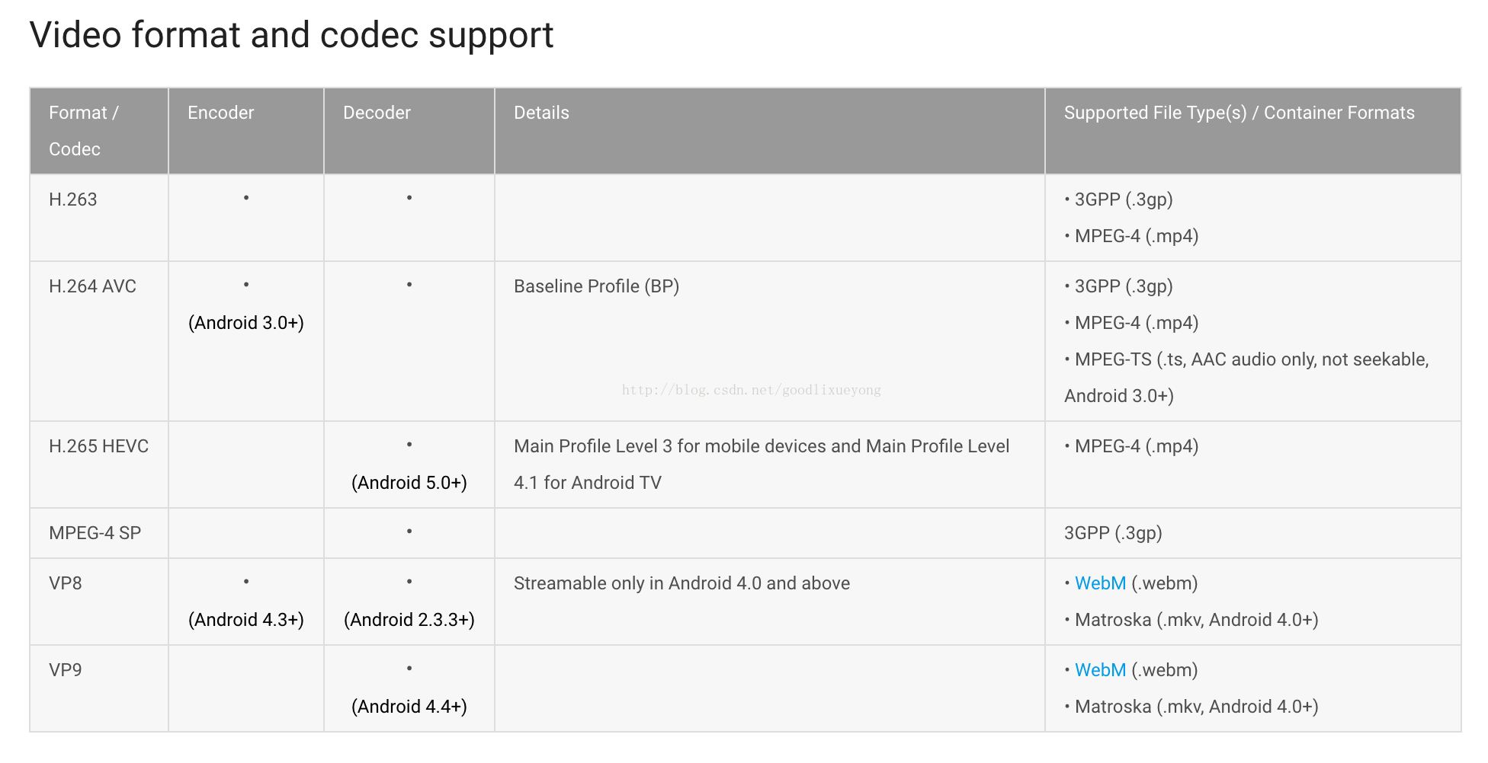Viewport: 1488px width, 763px height.
Task: Open the WebM link in VP9 row
Action: 1100,670
